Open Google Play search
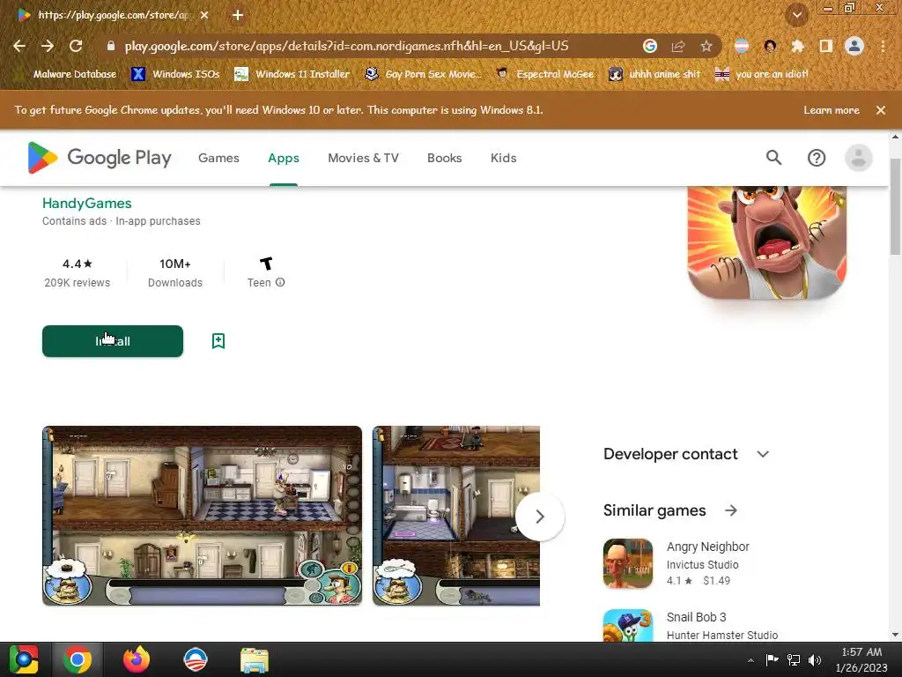Image resolution: width=902 pixels, height=677 pixels. pos(773,158)
